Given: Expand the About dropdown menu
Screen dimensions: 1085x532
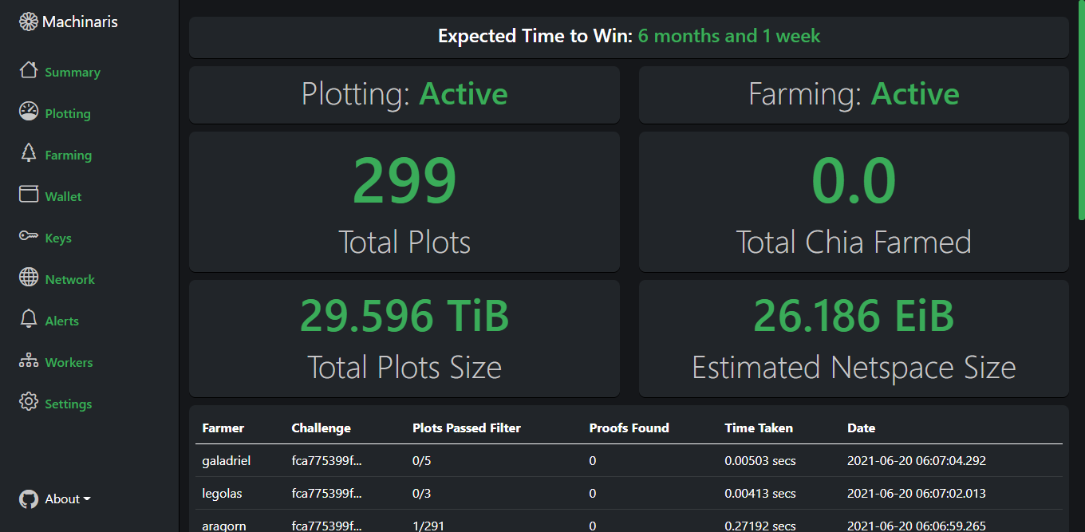Looking at the screenshot, I should [68, 499].
